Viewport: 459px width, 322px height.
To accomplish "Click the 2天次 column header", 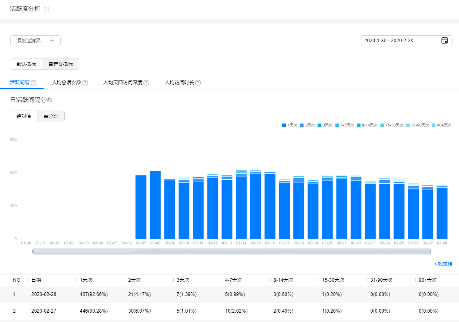I will (134, 280).
